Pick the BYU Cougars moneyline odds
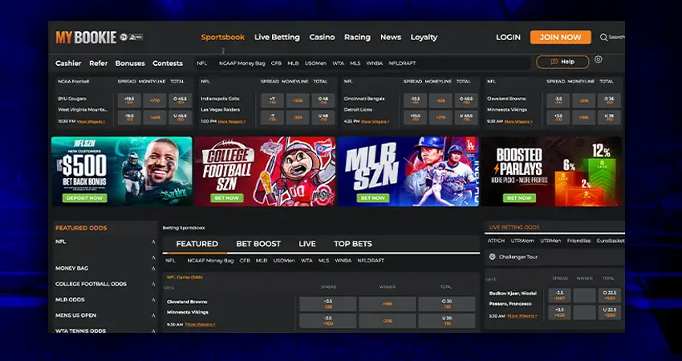This screenshot has width=682, height=361. pyautogui.click(x=155, y=100)
